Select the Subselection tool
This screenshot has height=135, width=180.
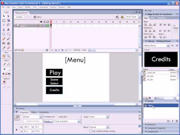(8, 16)
